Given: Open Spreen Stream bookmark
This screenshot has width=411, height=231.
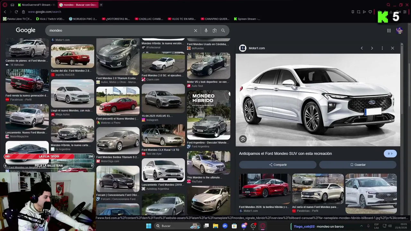Looking at the screenshot, I should (x=247, y=19).
